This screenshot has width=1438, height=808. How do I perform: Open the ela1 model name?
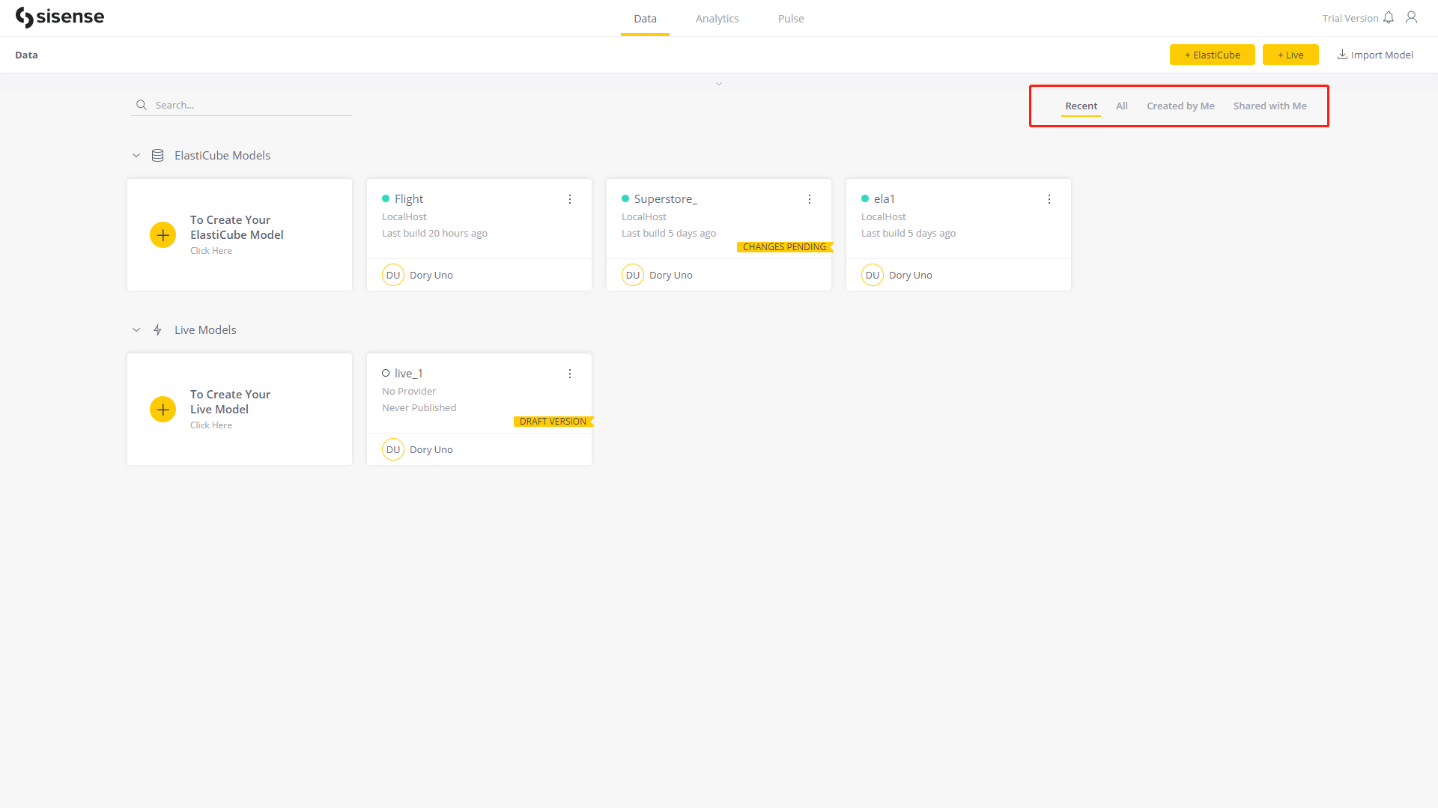(884, 198)
